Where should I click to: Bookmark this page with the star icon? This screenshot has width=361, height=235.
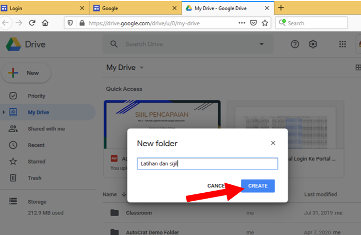(x=265, y=23)
